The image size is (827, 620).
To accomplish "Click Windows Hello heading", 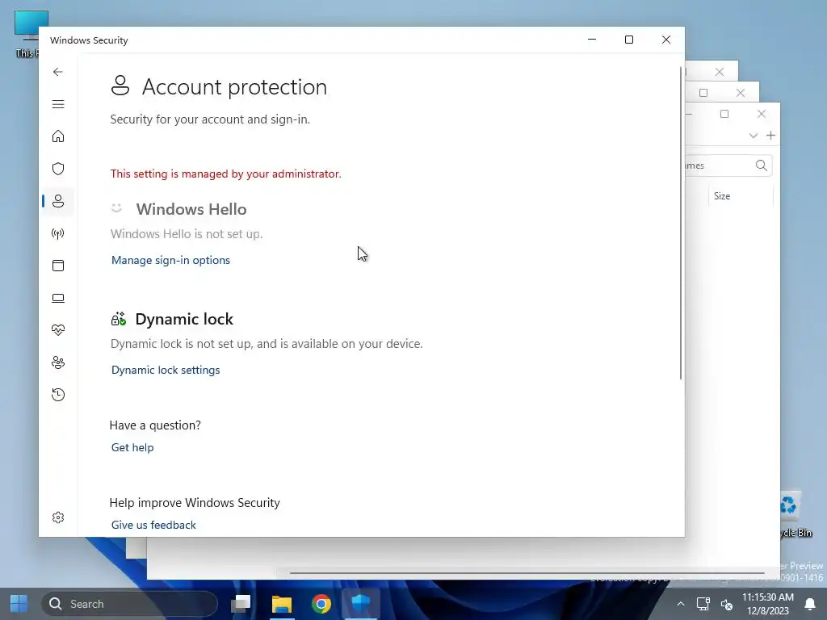I will 191,209.
